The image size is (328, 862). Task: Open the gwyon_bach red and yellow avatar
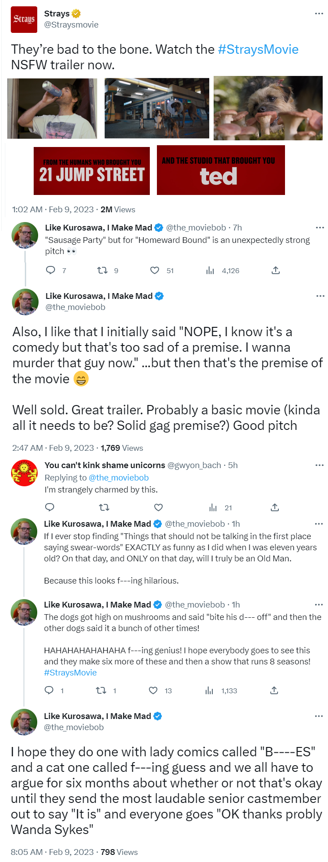coord(24,473)
